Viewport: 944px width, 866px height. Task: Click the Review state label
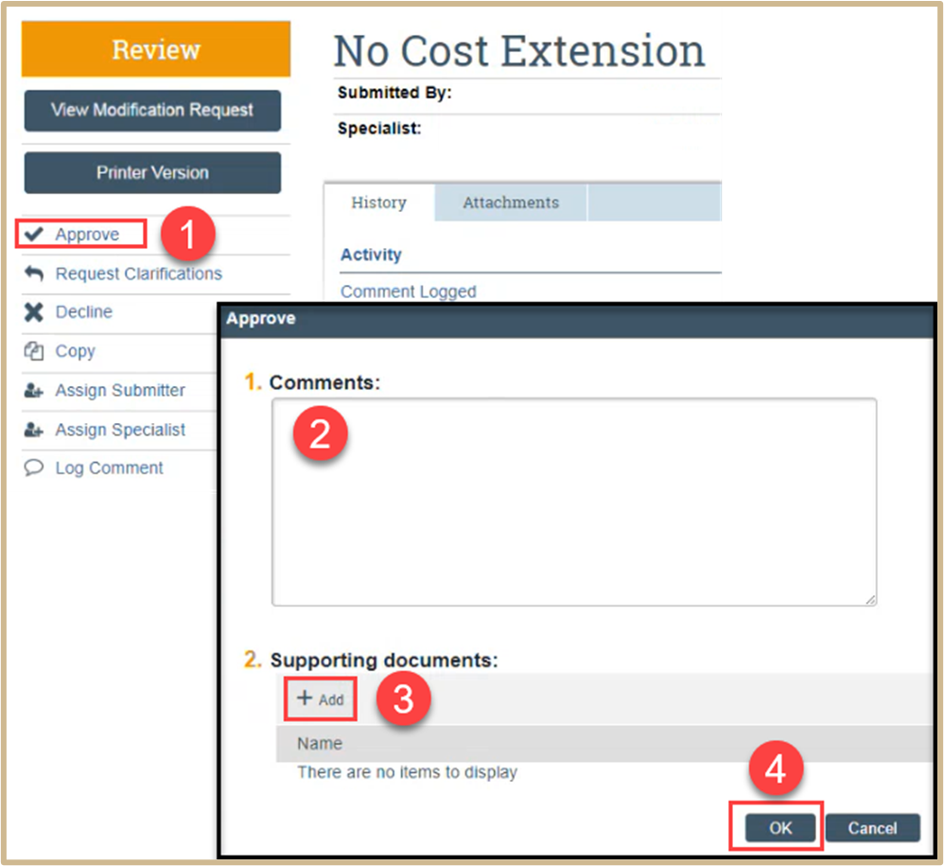[156, 49]
